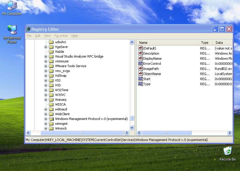240x171 pixels.
Task: Click tree pane scroll down arrow
Action: click(132, 127)
